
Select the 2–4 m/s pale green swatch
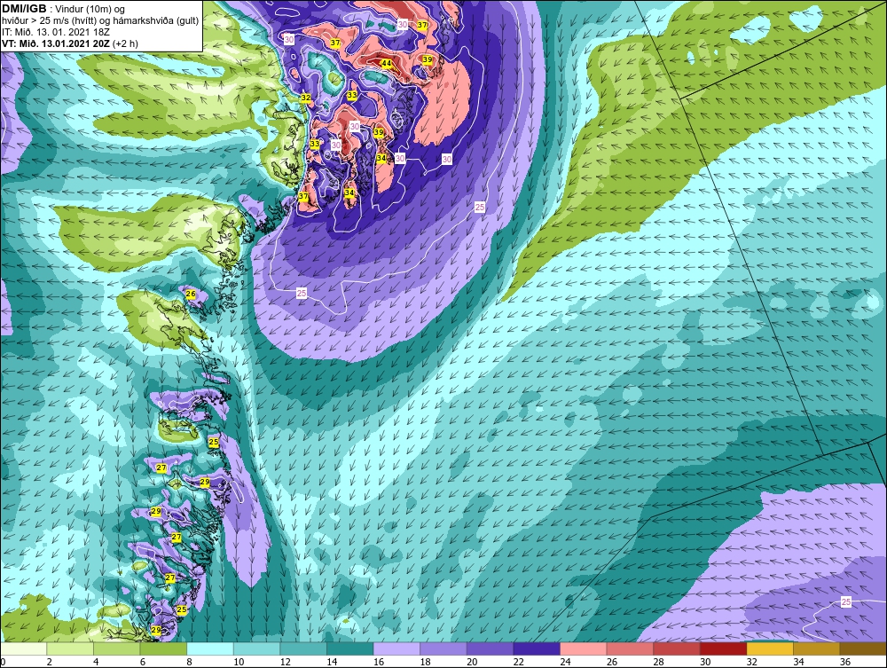70,648
